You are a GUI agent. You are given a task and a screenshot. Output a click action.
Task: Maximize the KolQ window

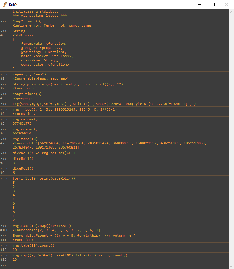pos(213,4)
